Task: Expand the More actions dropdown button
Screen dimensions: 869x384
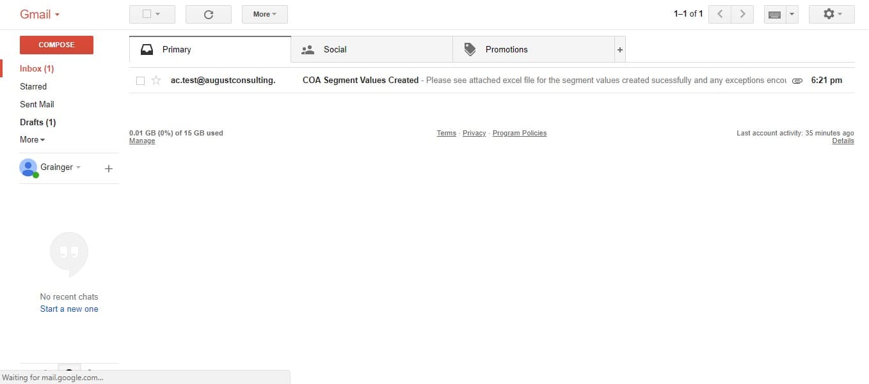Action: pyautogui.click(x=264, y=14)
